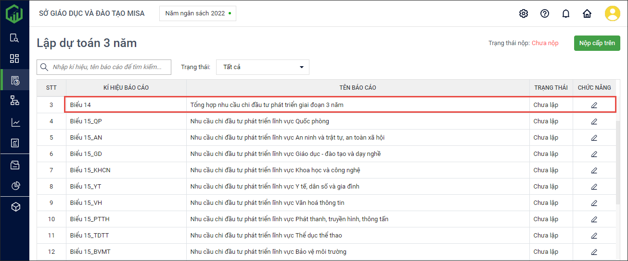The height and width of the screenshot is (261, 628).
Task: Click the report search input field
Action: tap(110, 67)
